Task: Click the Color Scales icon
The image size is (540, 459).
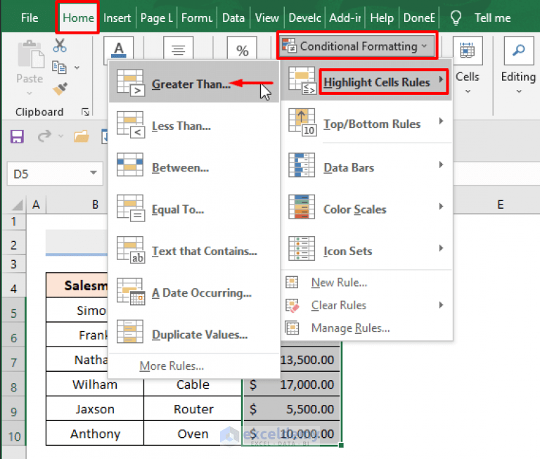Action: click(x=302, y=207)
